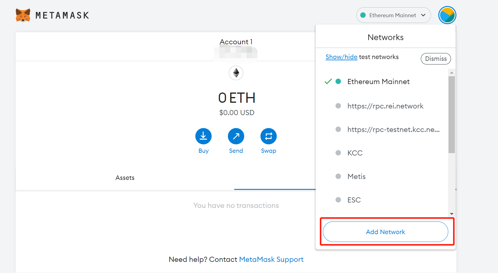
Task: Click the METAMASK wordmark text
Action: coord(62,15)
